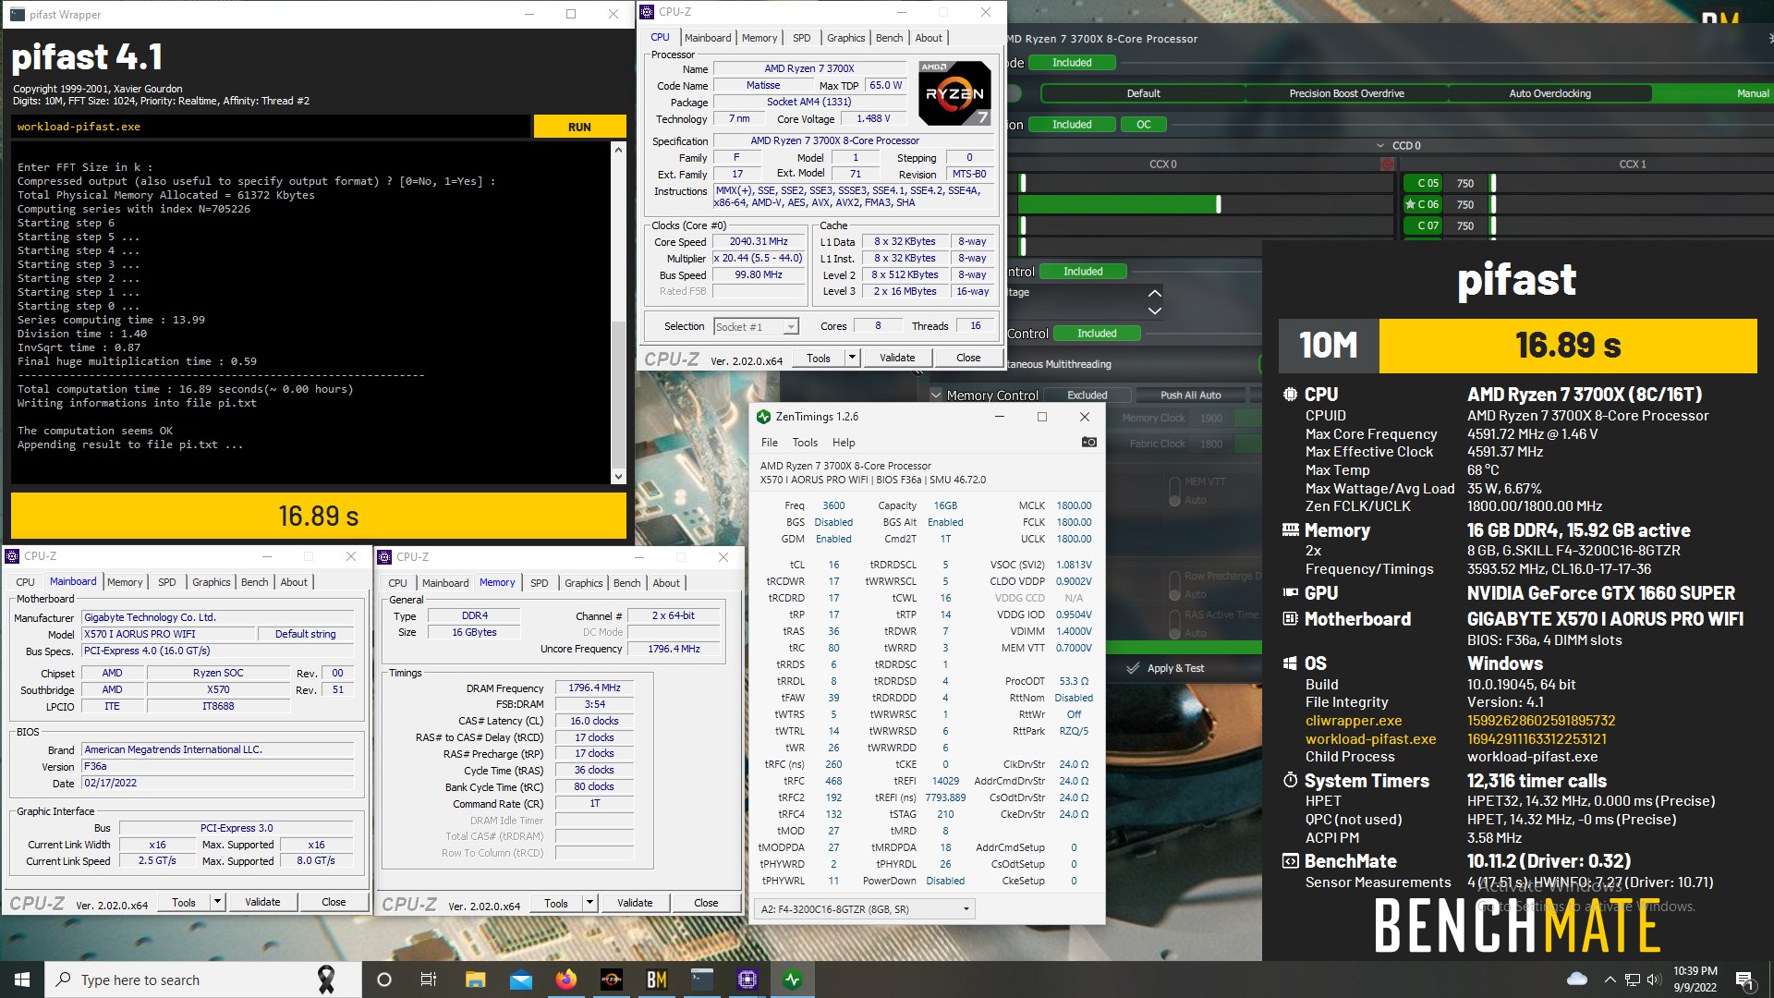Viewport: 1774px width, 998px height.
Task: Click the yellow RUN button in pifast
Action: tap(579, 127)
